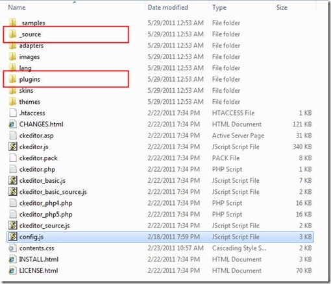Toggle the Name column sort arrow
This screenshot has height=284, width=331.
point(75,2)
